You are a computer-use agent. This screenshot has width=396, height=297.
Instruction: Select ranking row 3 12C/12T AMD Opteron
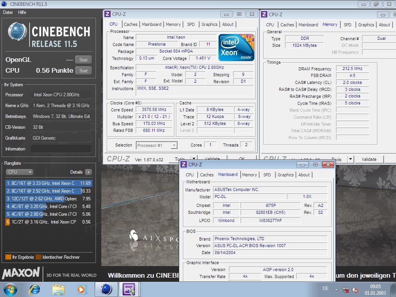(48, 198)
